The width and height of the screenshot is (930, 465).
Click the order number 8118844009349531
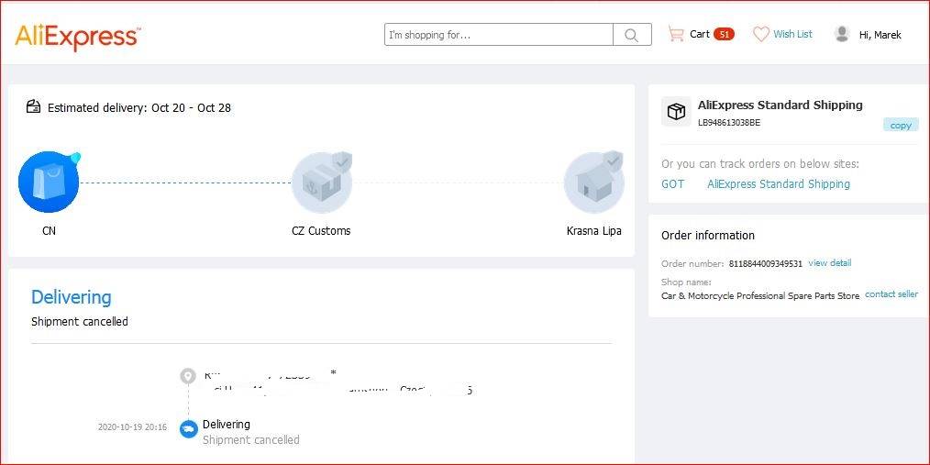[766, 263]
